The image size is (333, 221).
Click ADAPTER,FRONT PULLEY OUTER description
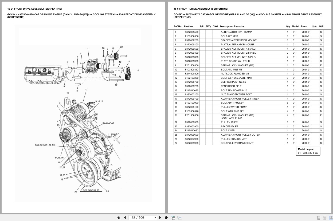(x=240, y=135)
